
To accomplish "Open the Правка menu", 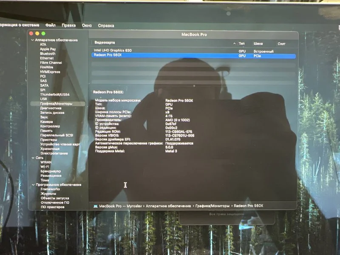I will [x=68, y=25].
